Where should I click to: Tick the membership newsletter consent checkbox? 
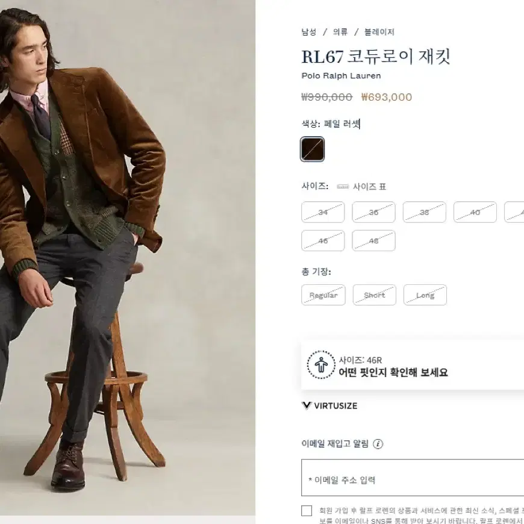307,511
